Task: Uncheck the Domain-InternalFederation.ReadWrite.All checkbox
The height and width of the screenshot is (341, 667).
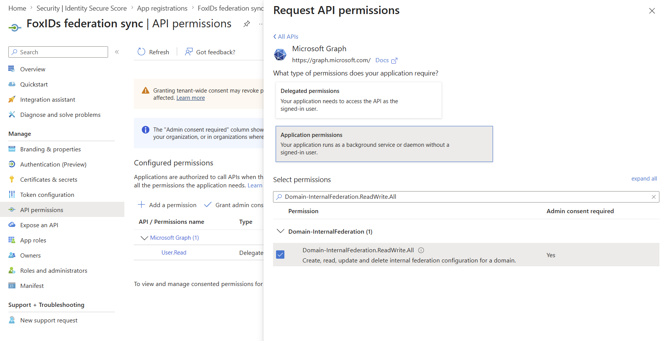Action: coord(280,255)
